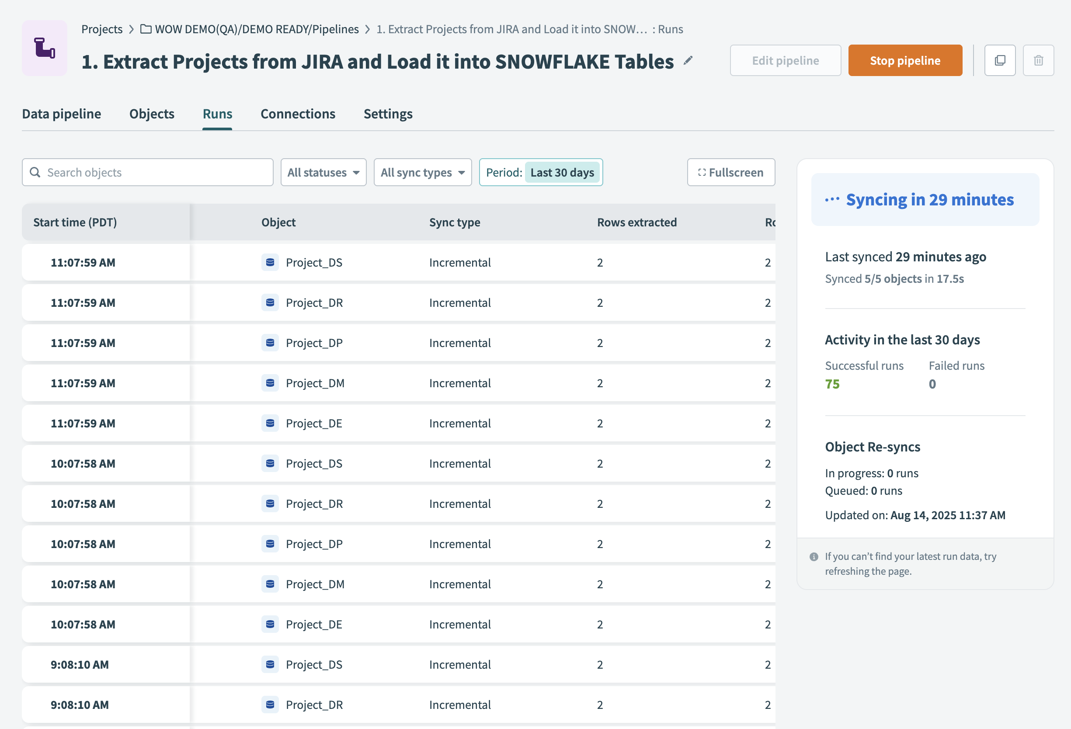
Task: Open the Connections tab
Action: pyautogui.click(x=298, y=114)
